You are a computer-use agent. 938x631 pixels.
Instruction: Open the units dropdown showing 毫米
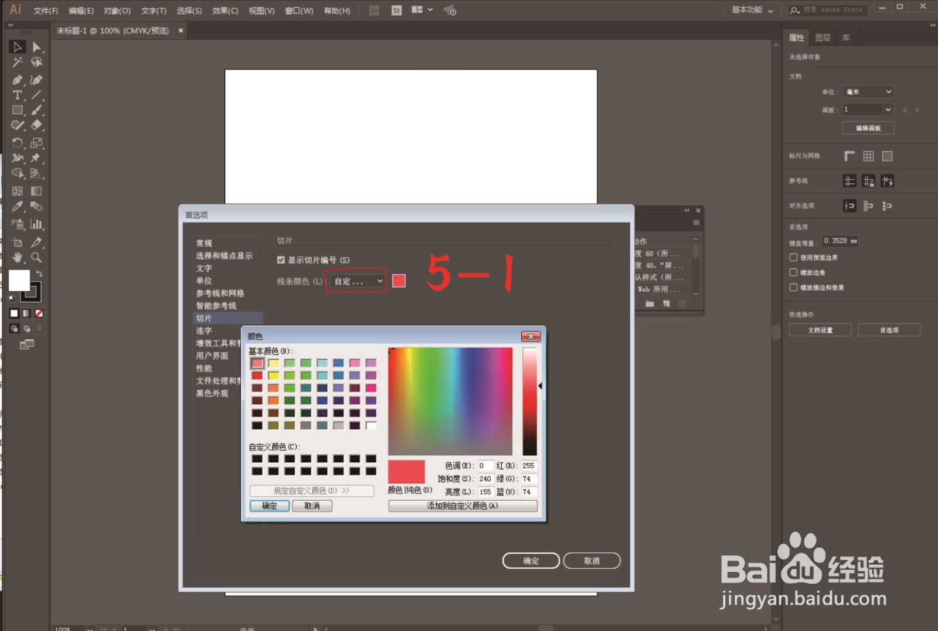[868, 92]
